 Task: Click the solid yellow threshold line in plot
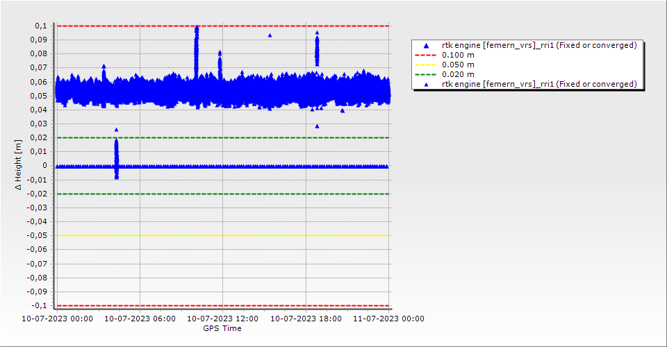coord(222,236)
